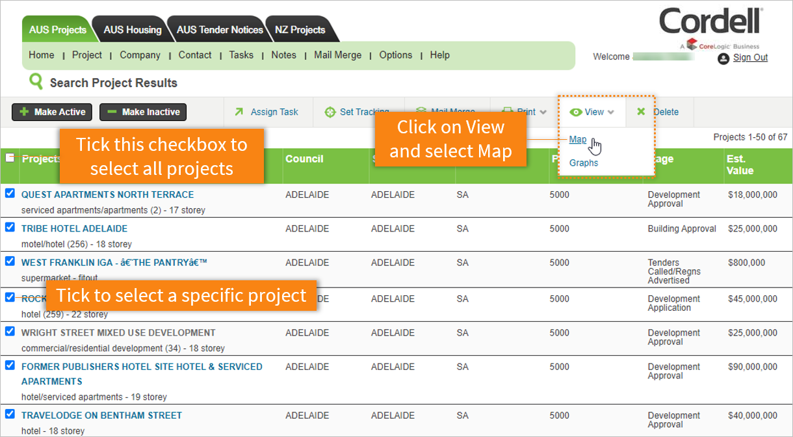Click the Make Active button
793x437 pixels.
[52, 112]
